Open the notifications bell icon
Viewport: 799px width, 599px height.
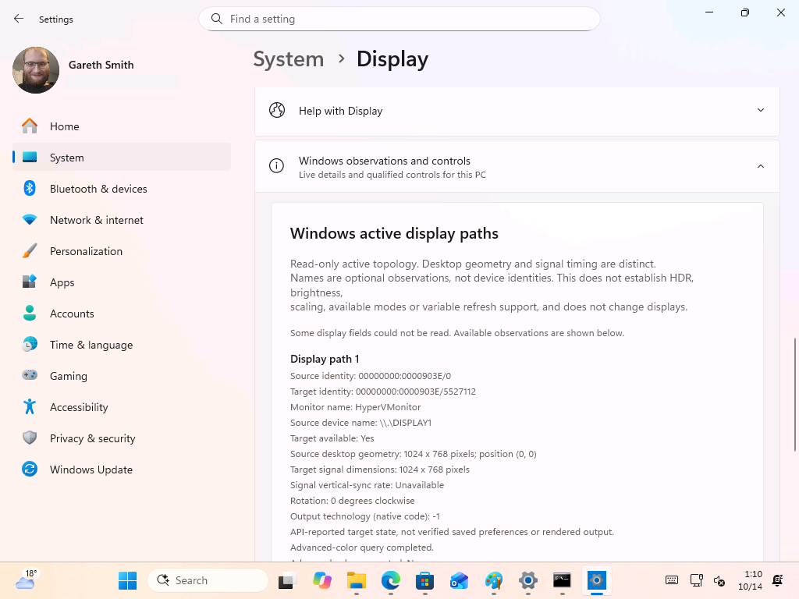point(778,580)
